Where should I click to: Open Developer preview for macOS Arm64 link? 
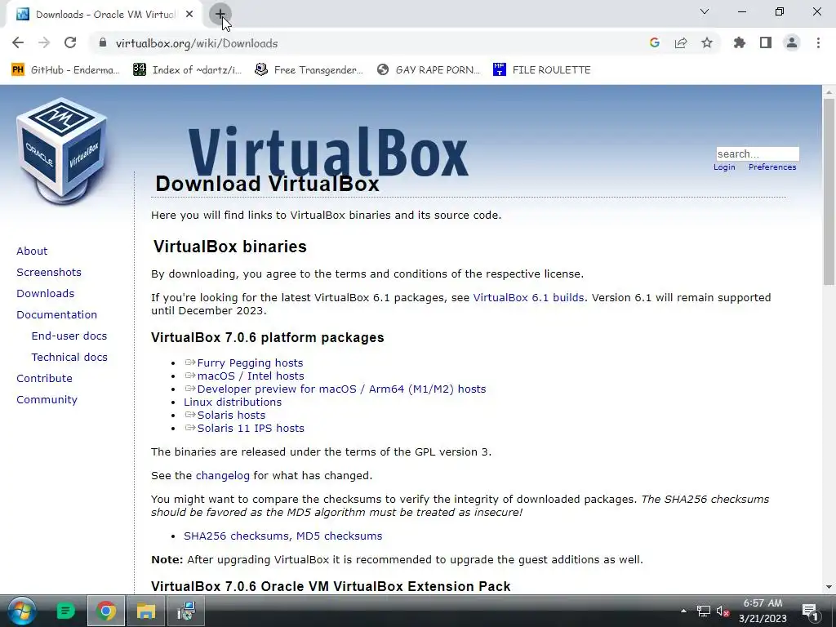click(341, 389)
